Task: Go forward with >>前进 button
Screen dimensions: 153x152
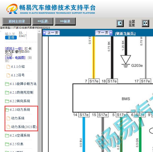Action: pyautogui.click(x=65, y=21)
